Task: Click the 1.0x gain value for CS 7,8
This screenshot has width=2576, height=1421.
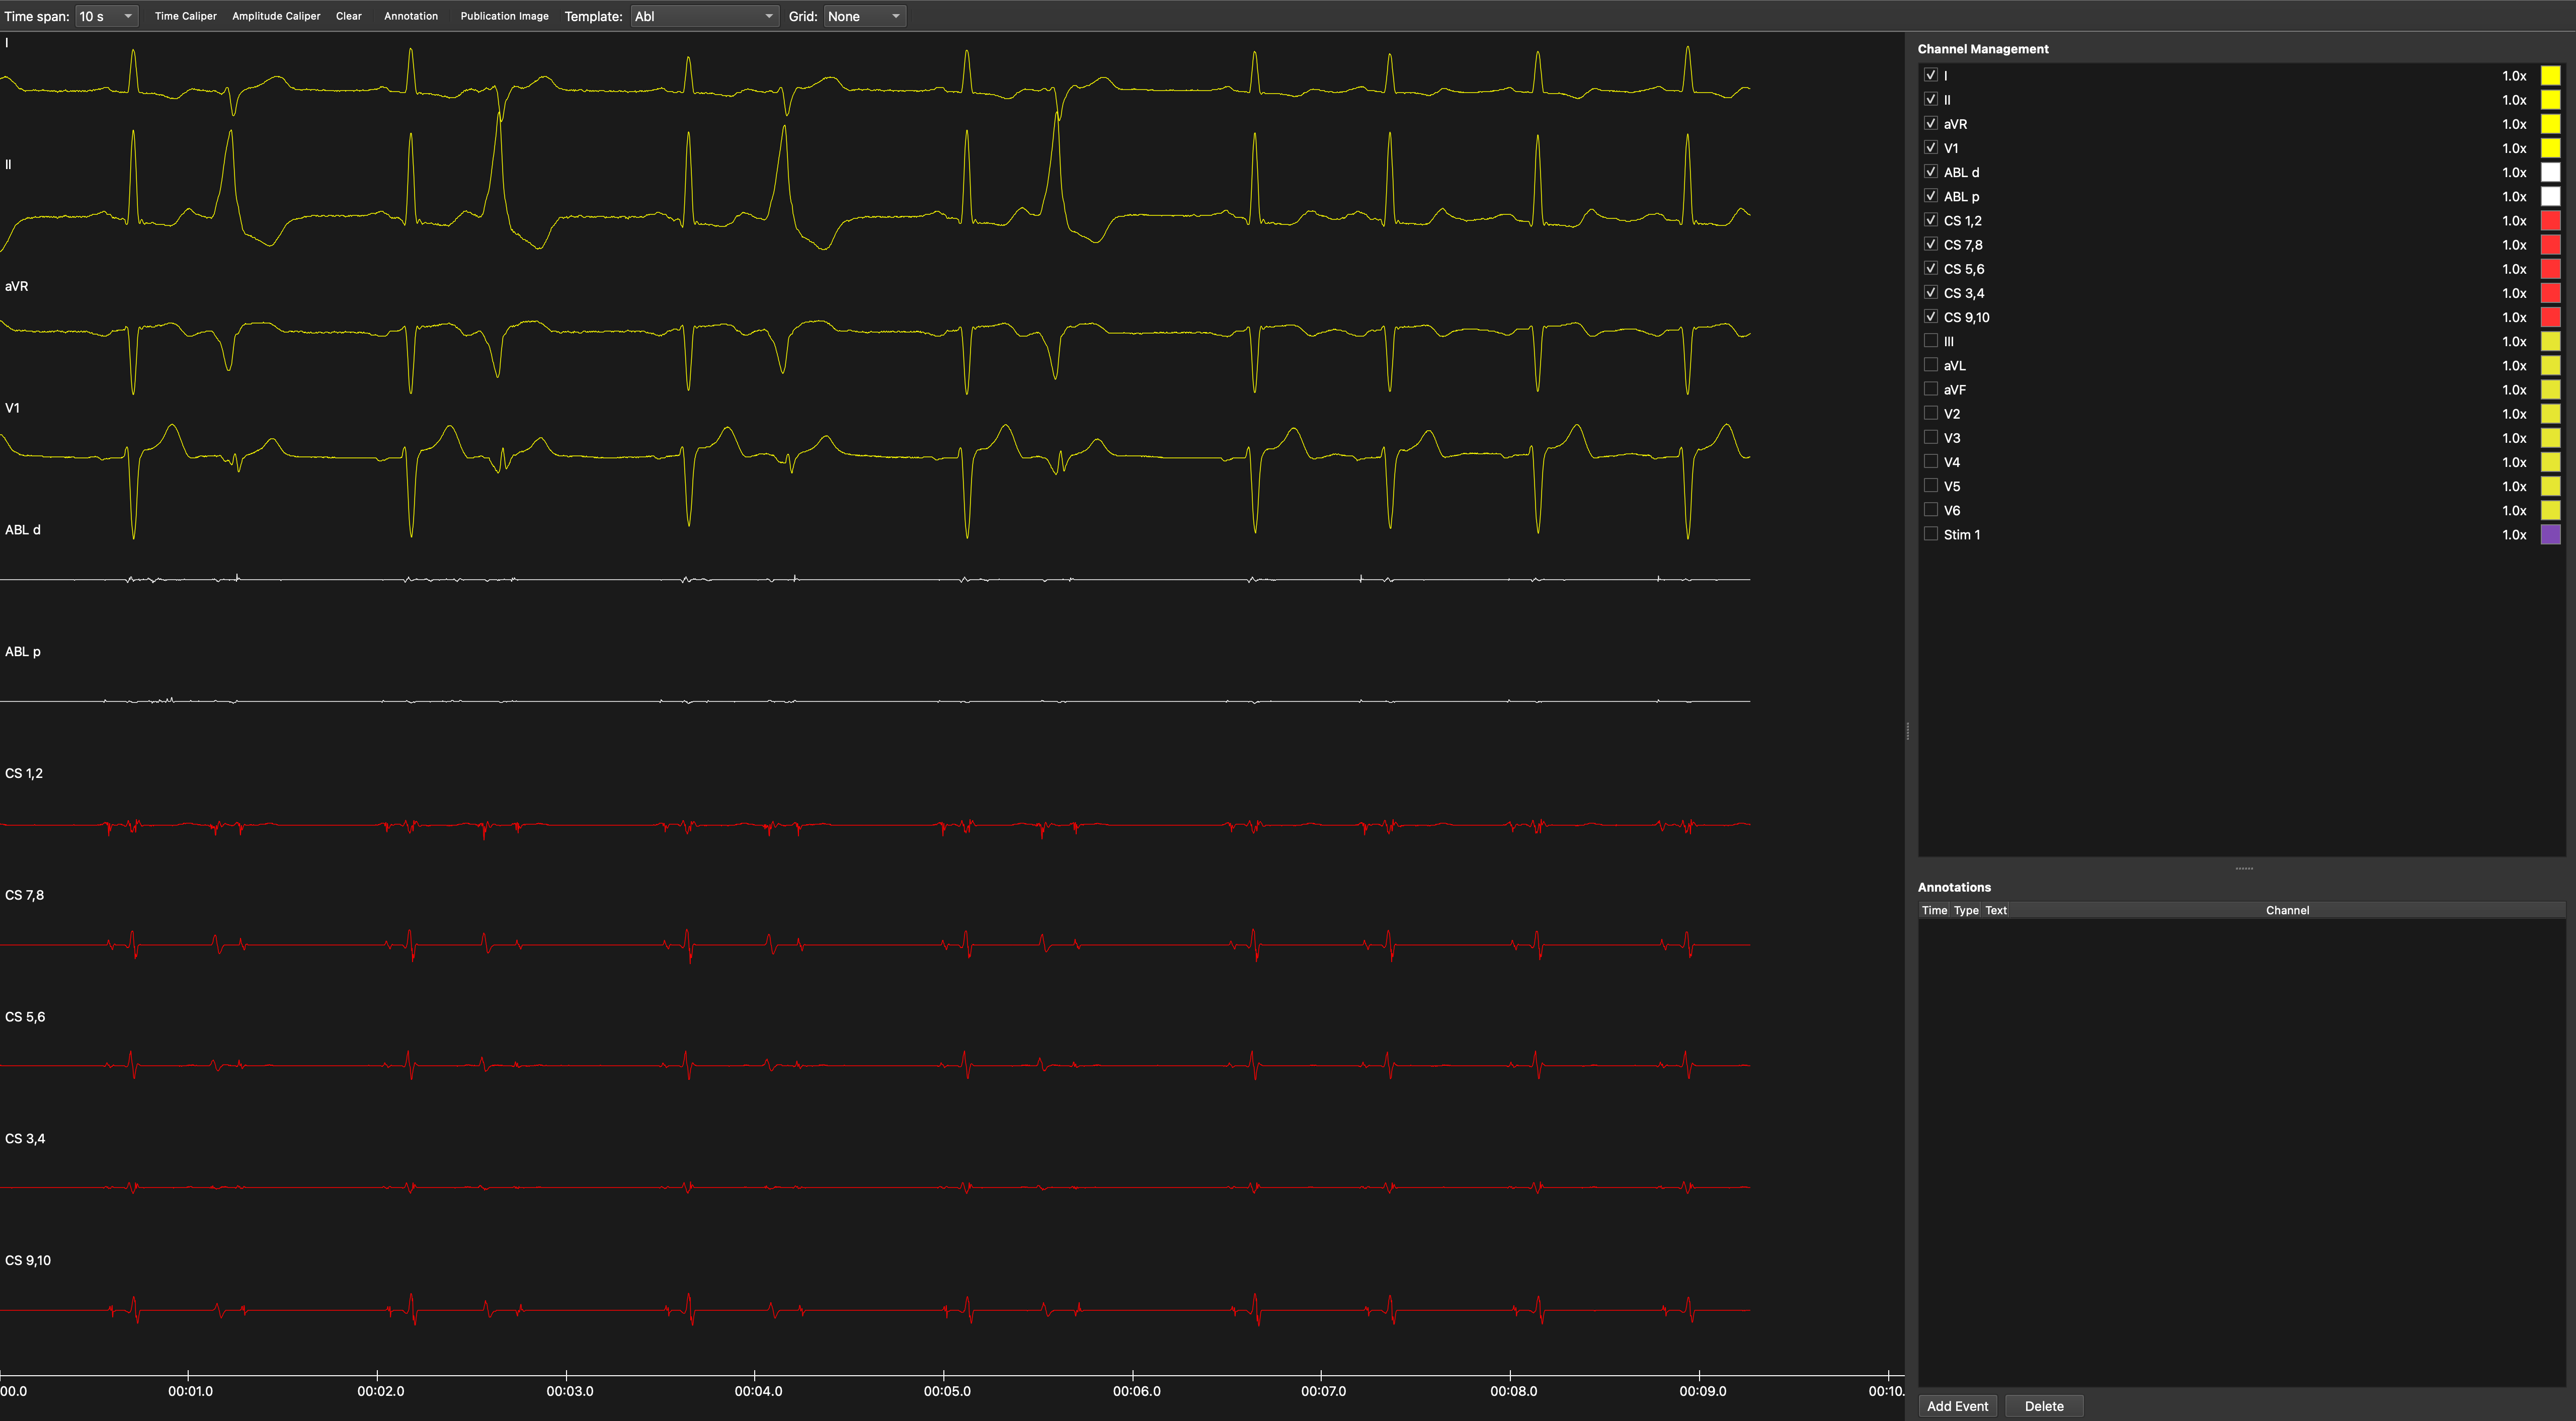Action: point(2514,244)
